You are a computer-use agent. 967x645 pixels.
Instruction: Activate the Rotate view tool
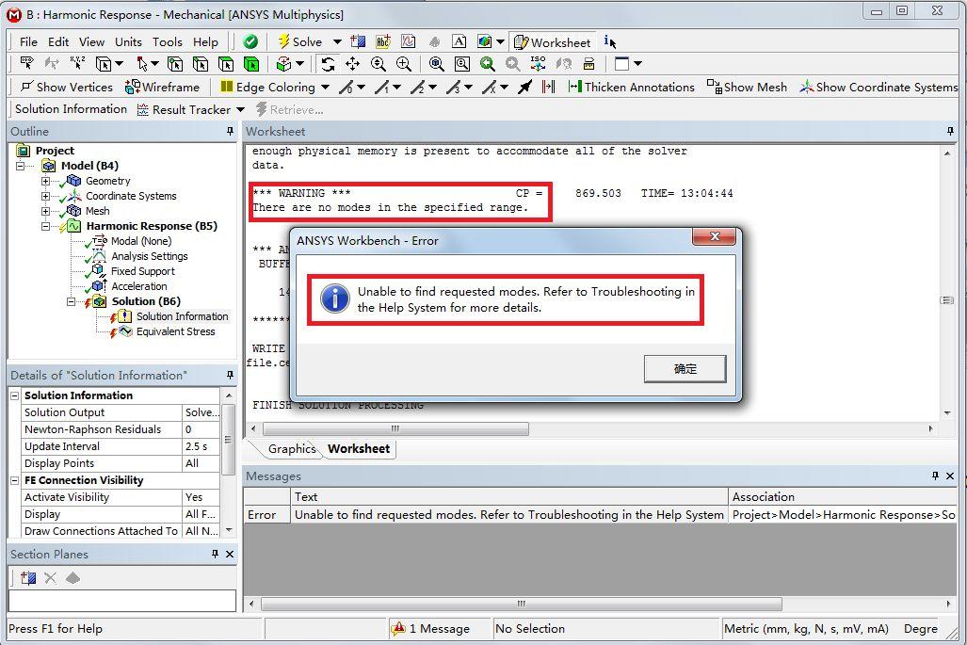(x=328, y=64)
